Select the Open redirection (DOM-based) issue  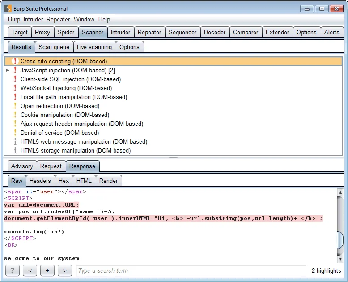(173, 106)
